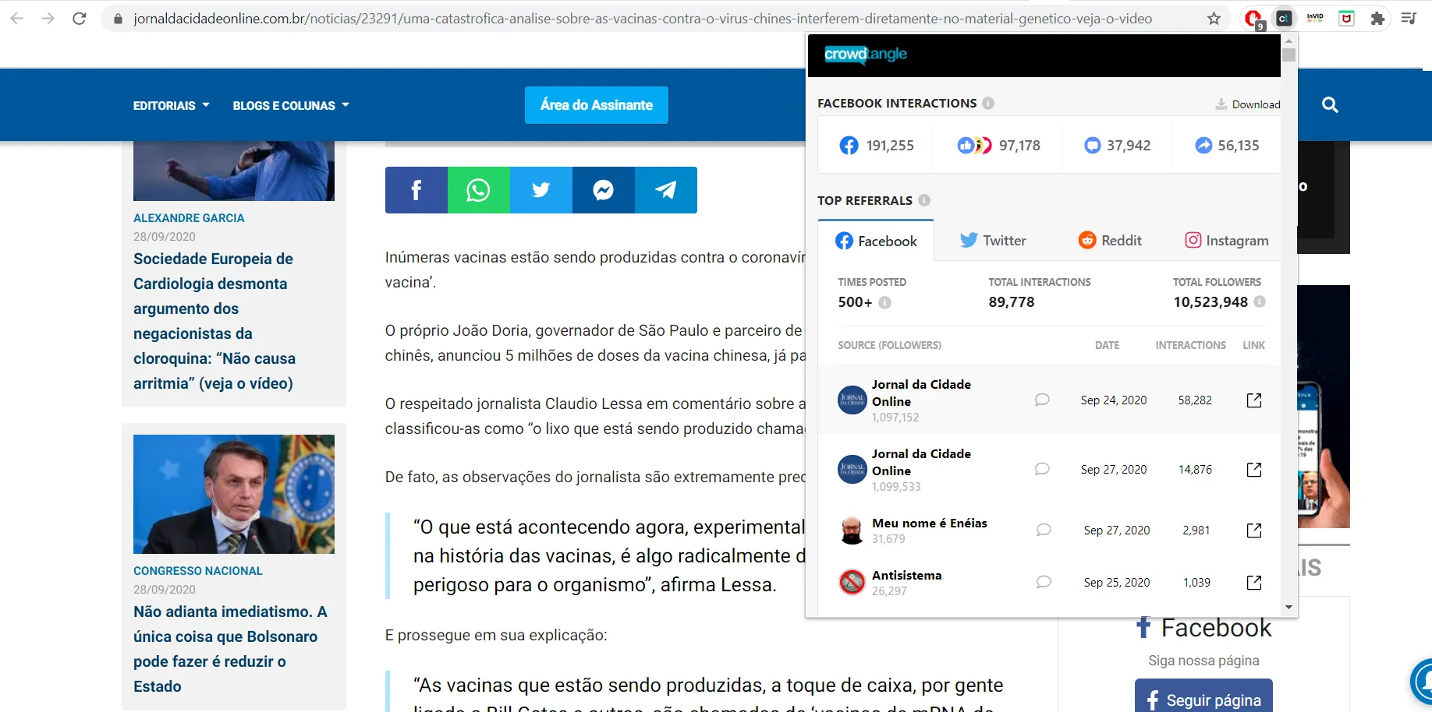1432x712 pixels.
Task: Click the red extension icon with badge 9
Action: (1254, 19)
